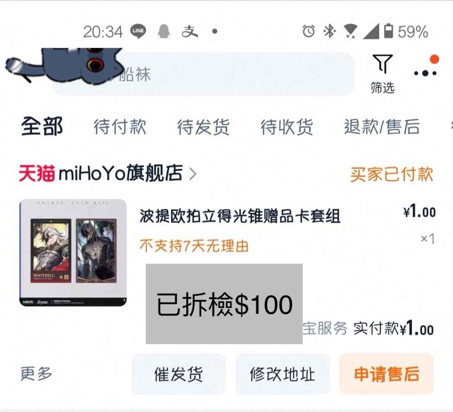Tap the QQ penguin status icon
Image resolution: width=453 pixels, height=412 pixels.
(164, 31)
